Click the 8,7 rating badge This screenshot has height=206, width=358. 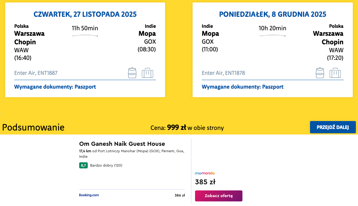click(83, 165)
